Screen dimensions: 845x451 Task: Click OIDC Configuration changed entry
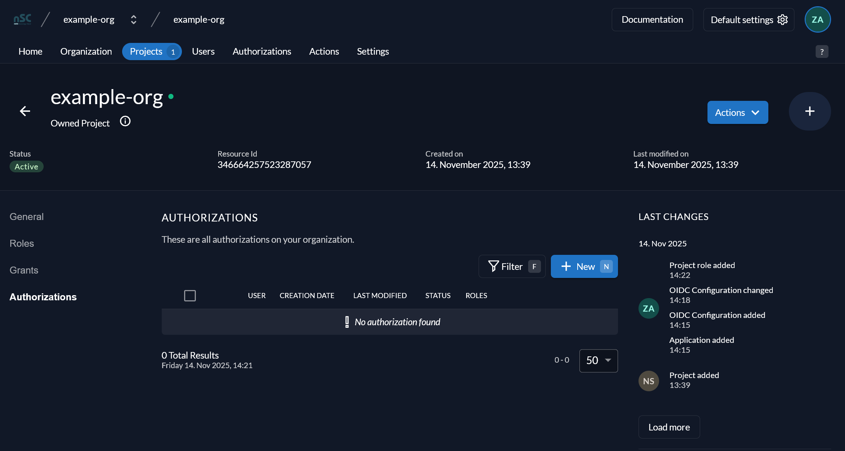pos(721,295)
